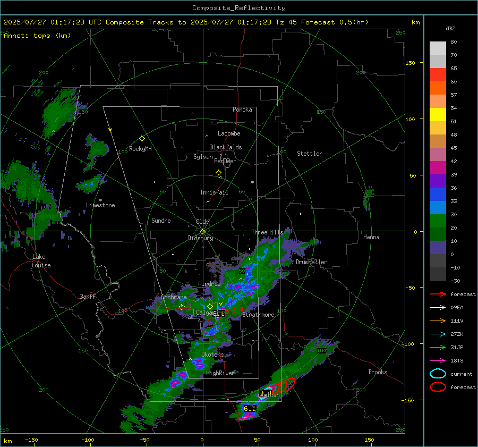Click the Ponoka city label
Screen dimensions: 478x447
(242, 109)
